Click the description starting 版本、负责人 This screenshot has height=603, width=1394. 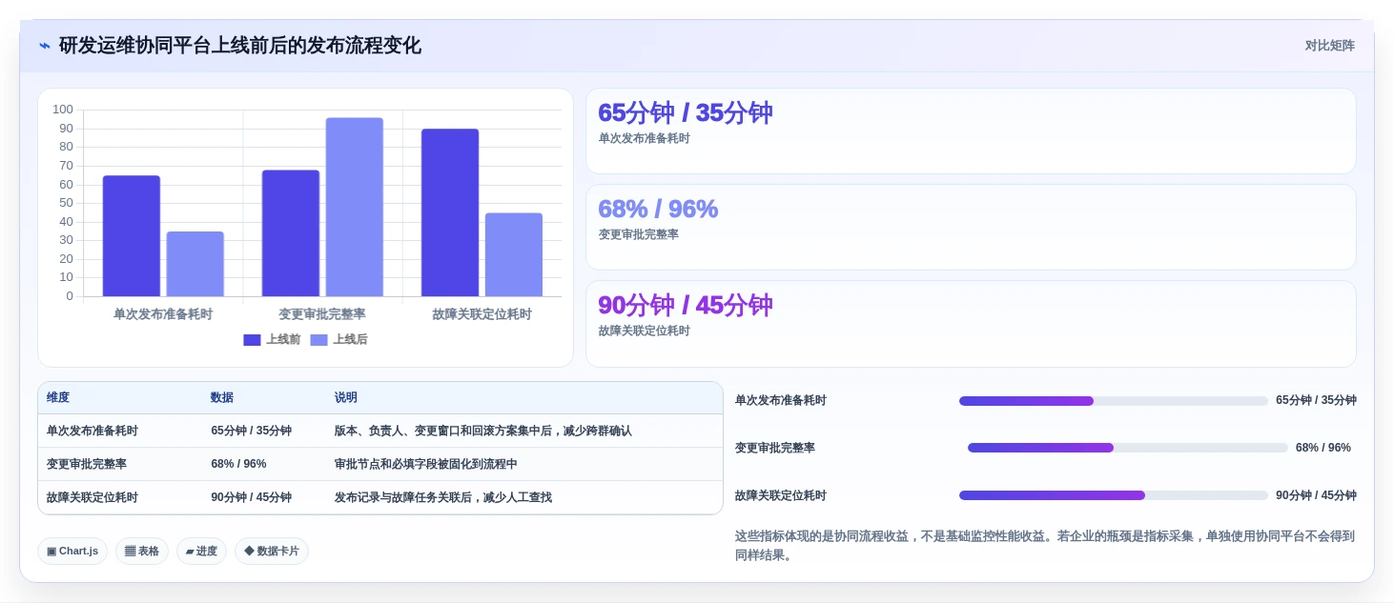(482, 431)
